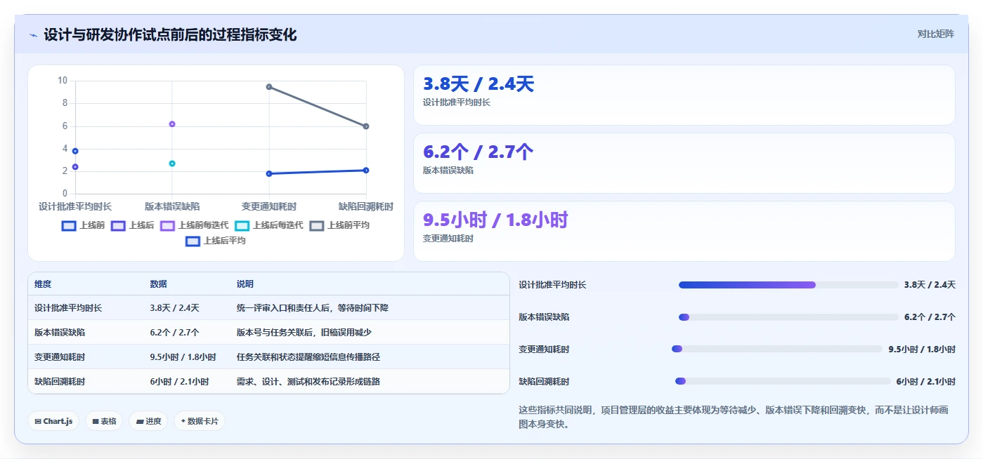Viewport: 983px width, 459px height.
Task: Click the note 版本号与任务关联后，旧稿误用减少
Action: [304, 332]
